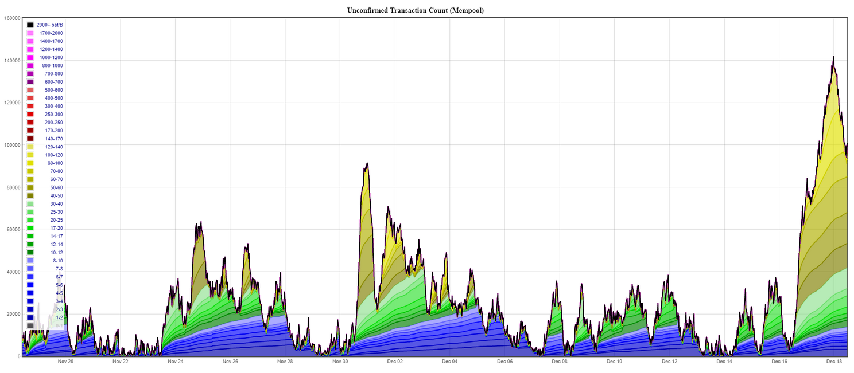Select the 20000 y-axis value
This screenshot has height=373, width=854.
coord(13,314)
